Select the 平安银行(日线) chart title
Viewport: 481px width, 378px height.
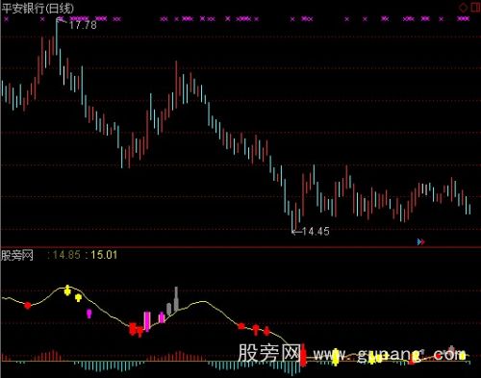[x=38, y=9]
